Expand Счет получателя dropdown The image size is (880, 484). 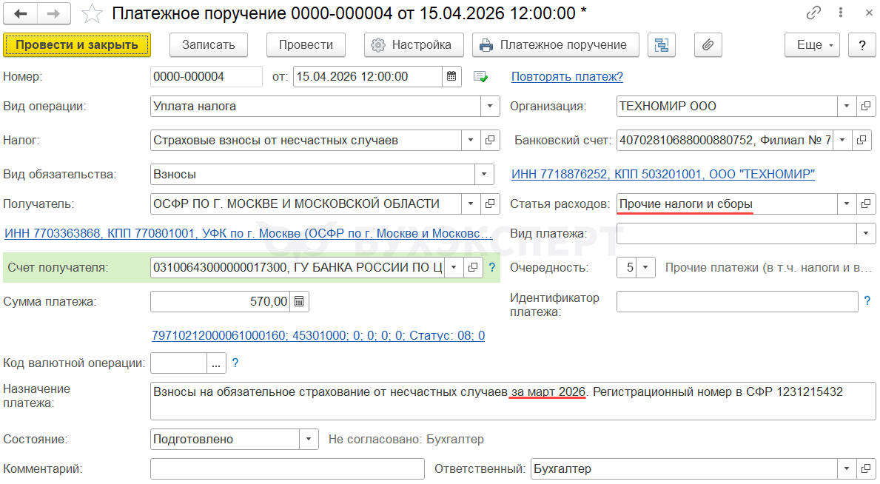tap(454, 268)
